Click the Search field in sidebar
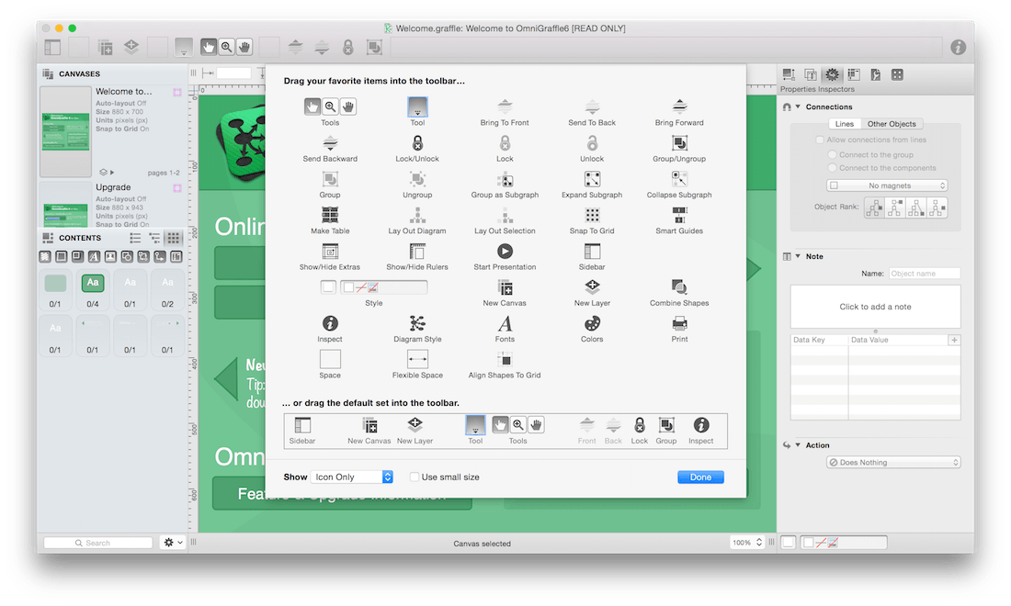This screenshot has height=606, width=1011. tap(98, 543)
